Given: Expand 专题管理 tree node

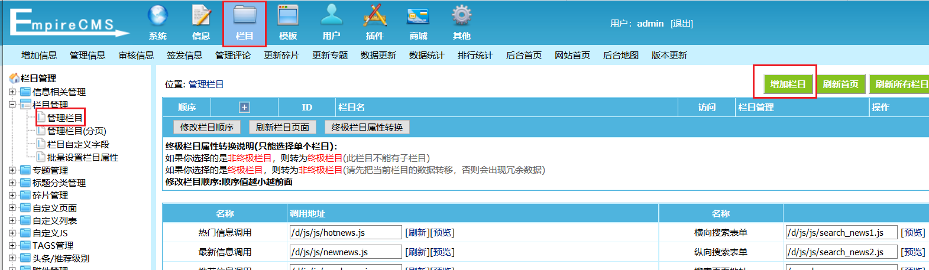Looking at the screenshot, I should (x=12, y=170).
